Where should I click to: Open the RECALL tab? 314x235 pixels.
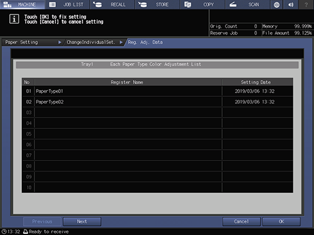click(x=112, y=4)
